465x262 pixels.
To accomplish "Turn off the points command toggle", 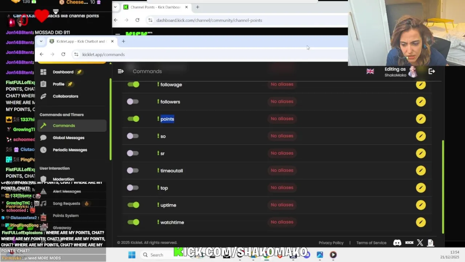I will (133, 119).
